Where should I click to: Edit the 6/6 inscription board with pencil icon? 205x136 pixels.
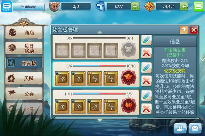pos(146,68)
